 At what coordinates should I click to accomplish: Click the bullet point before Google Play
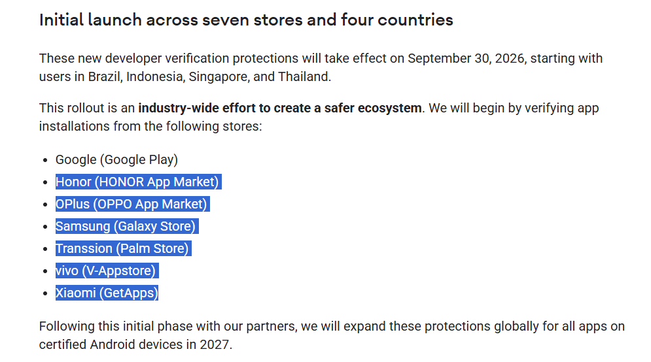pyautogui.click(x=45, y=160)
